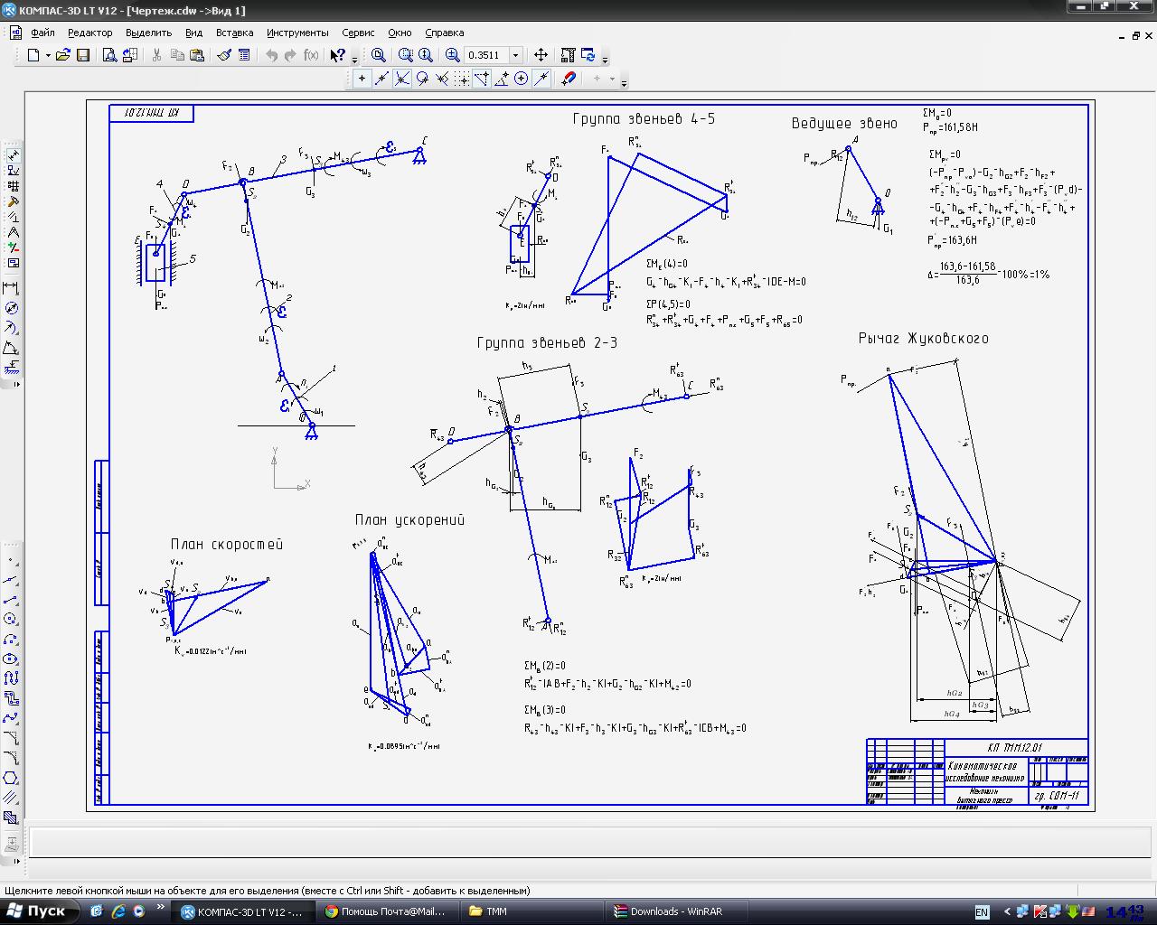Viewport: 1157px width, 925px height.
Task: Open the Properties panel icon
Action: (x=244, y=55)
